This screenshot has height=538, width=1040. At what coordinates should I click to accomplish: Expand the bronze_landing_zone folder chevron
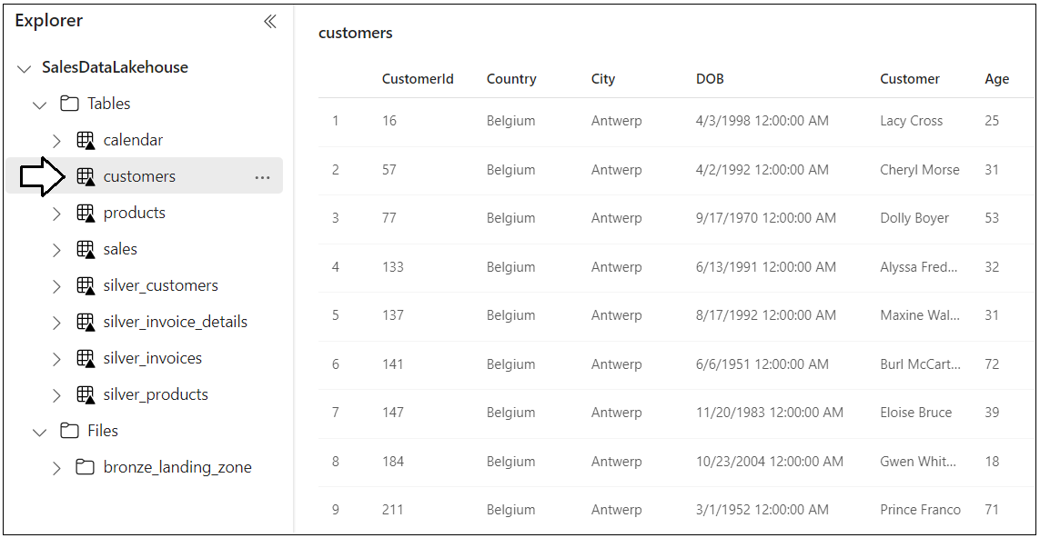(x=57, y=468)
